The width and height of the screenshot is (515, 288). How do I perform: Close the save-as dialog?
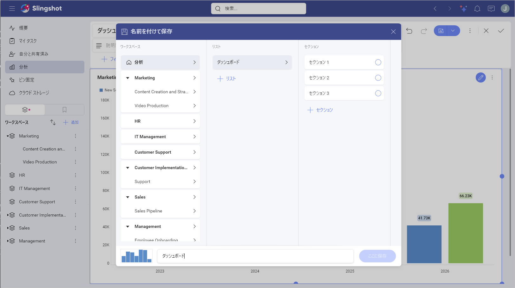(x=393, y=32)
